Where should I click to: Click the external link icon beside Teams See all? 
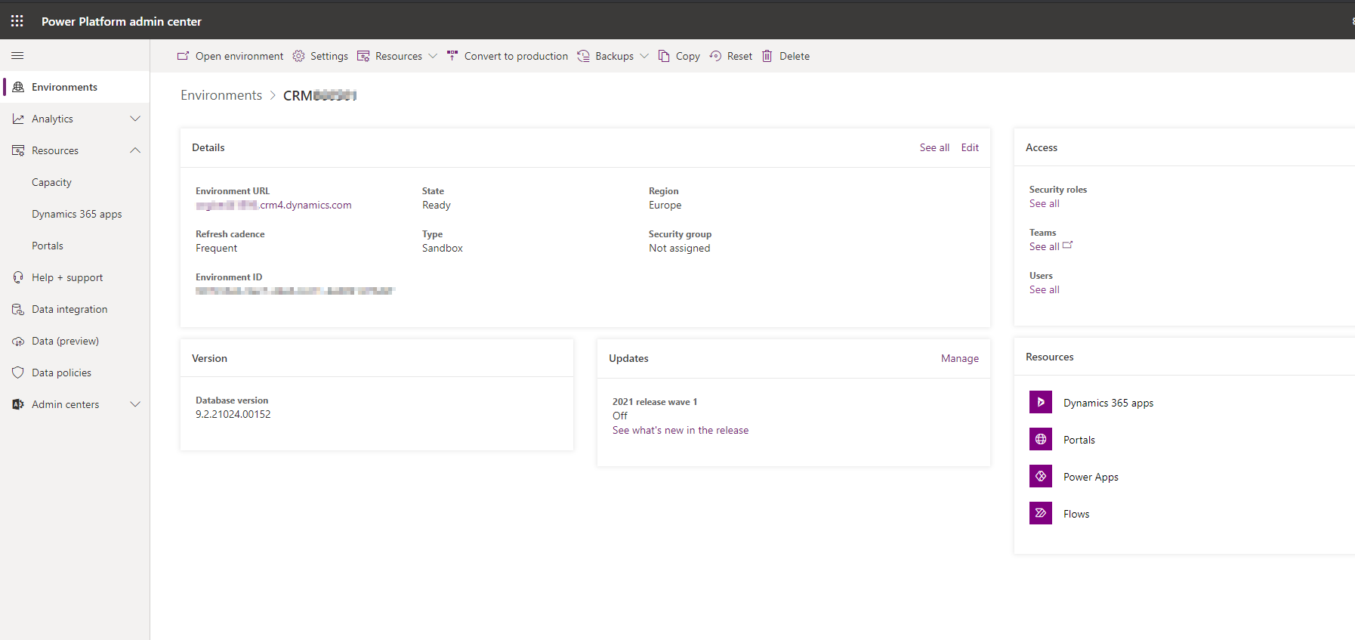[x=1067, y=245]
